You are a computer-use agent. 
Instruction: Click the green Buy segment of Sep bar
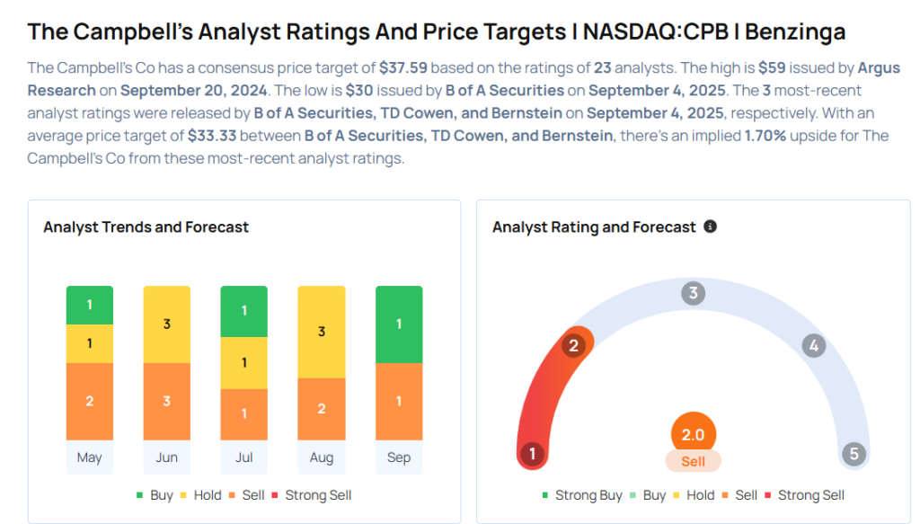click(x=399, y=324)
